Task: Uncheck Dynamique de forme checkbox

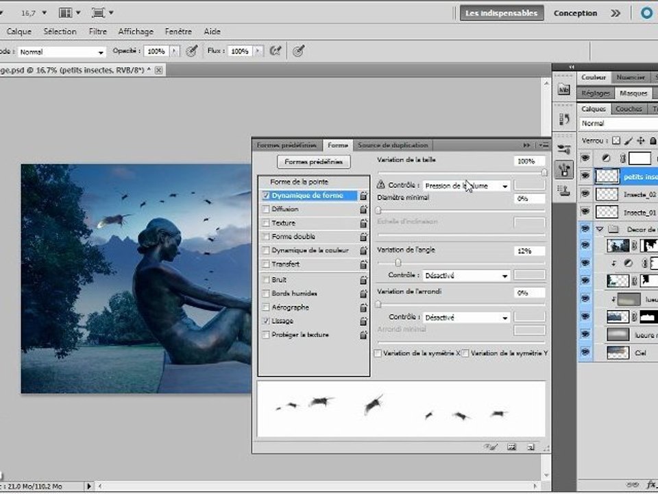Action: 266,196
